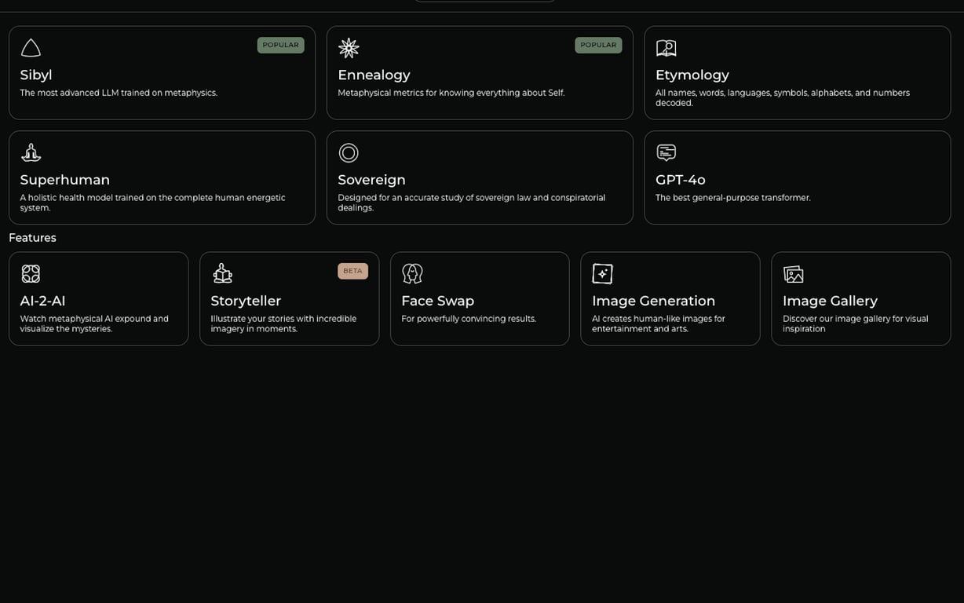Choose the Sovereign law model title
The width and height of the screenshot is (964, 603).
coord(371,180)
